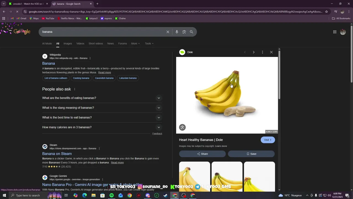353x199 pixels.
Task: Click the magnifier search submit icon
Action: [191, 32]
